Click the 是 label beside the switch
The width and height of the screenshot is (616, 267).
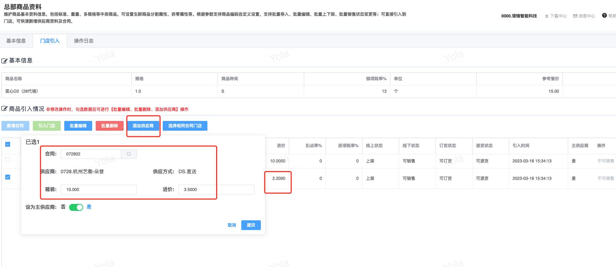click(x=89, y=207)
